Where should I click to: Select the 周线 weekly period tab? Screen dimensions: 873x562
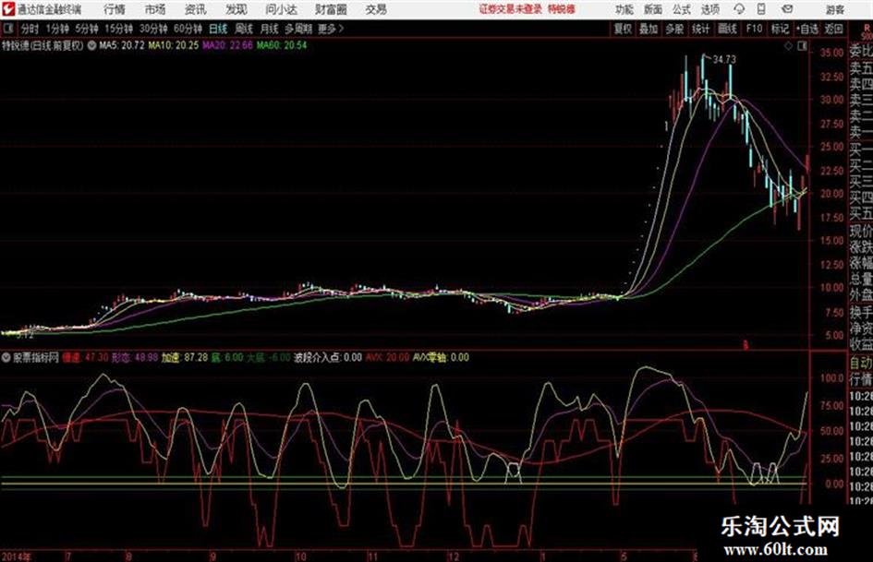(x=244, y=29)
